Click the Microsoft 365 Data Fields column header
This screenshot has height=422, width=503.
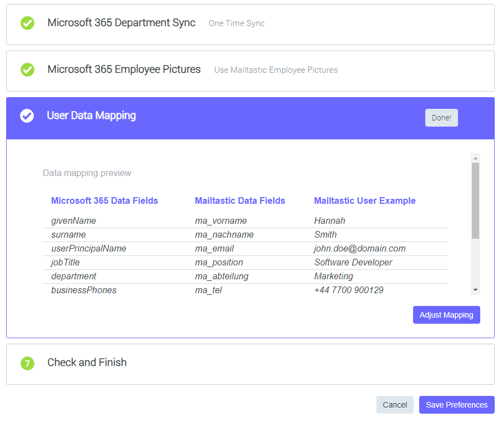104,200
